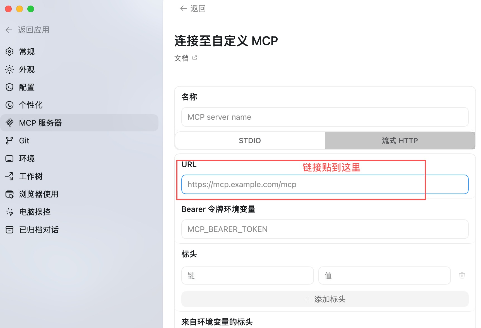Screen dimensions: 481x328
Task: Open the 外观 settings section
Action: pos(79,69)
